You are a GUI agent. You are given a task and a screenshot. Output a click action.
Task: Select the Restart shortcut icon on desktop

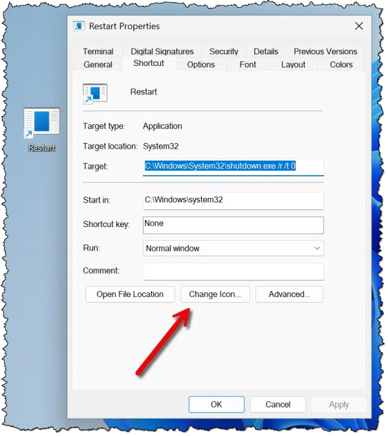[x=41, y=123]
